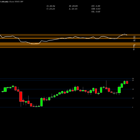Click the OC: 5.33 value
This screenshot has height=140, width=140.
click(96, 6)
